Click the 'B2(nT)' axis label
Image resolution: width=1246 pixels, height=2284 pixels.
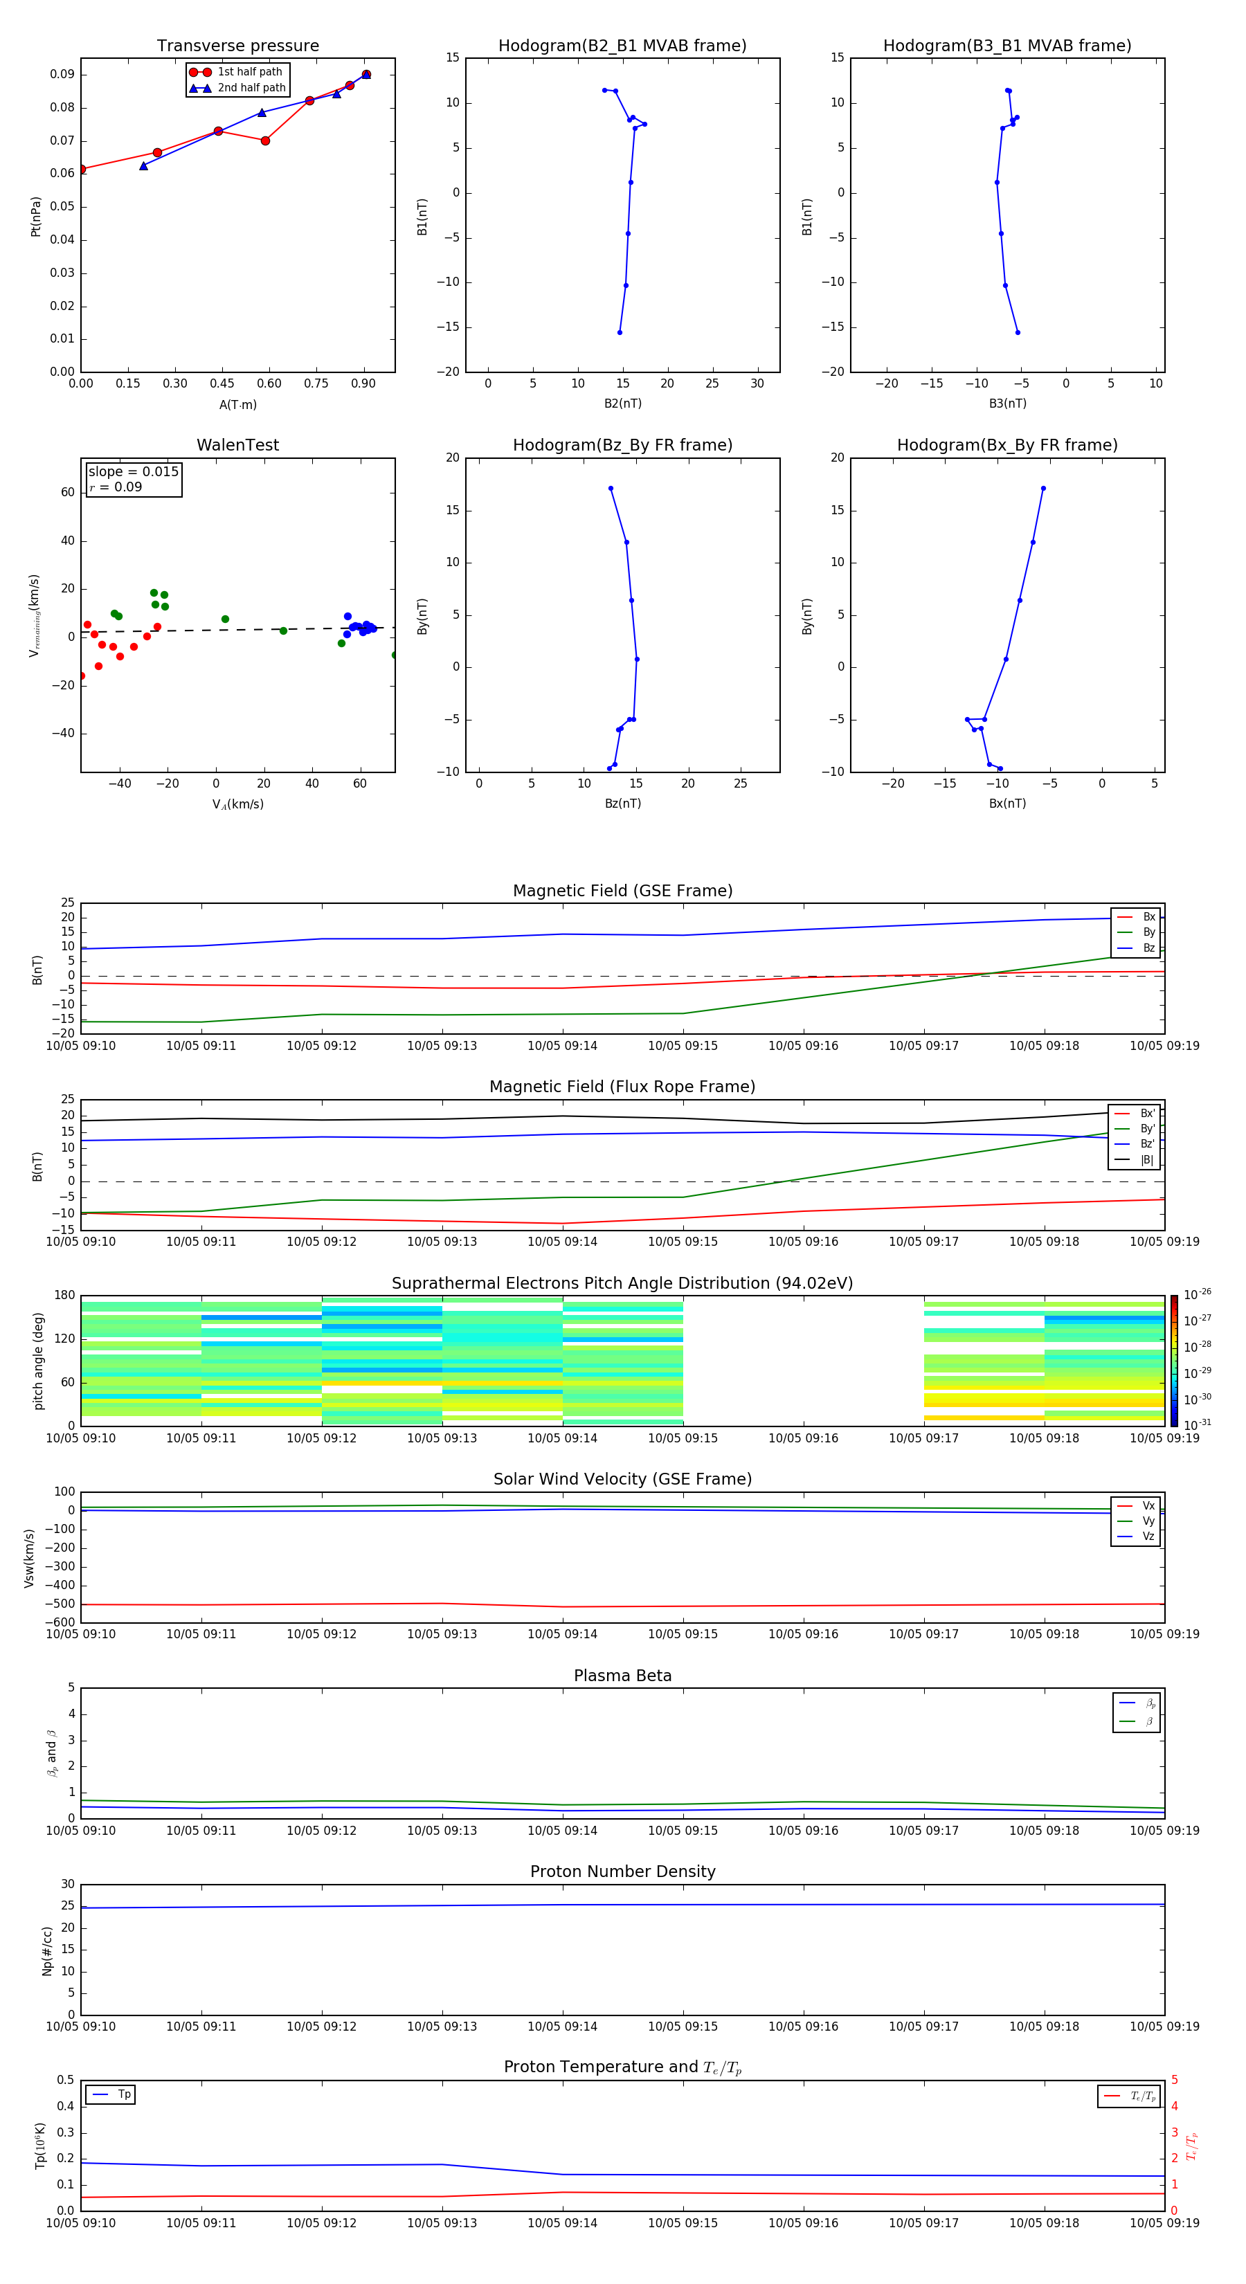coord(622,404)
